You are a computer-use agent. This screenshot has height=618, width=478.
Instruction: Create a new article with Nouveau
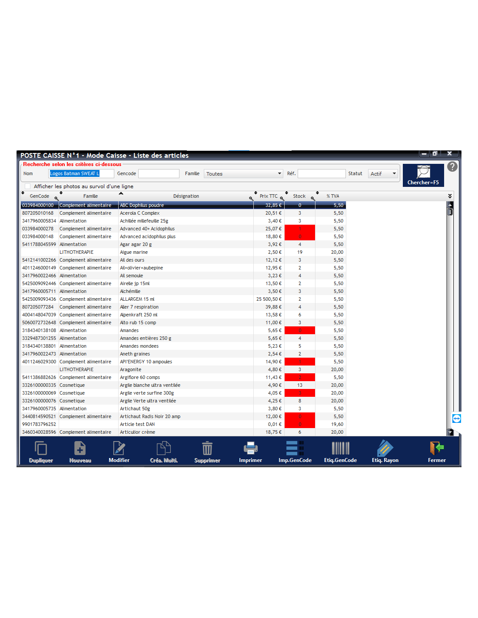pos(80,449)
